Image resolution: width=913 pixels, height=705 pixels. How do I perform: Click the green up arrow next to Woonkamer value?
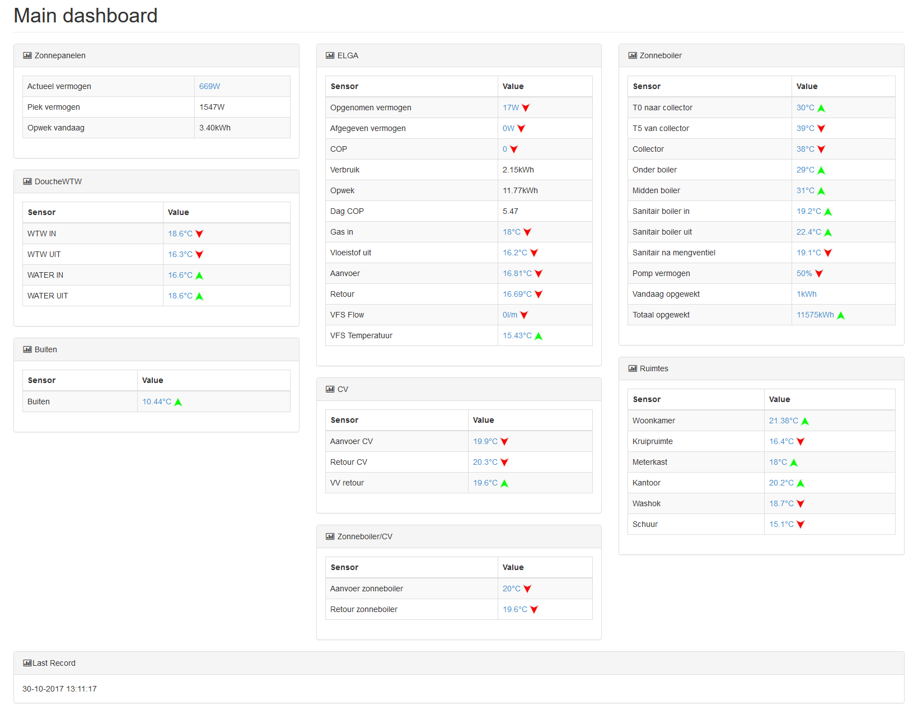[x=805, y=421]
